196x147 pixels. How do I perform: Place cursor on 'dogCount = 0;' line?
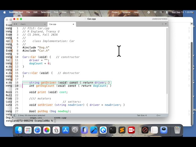[x=40, y=63]
